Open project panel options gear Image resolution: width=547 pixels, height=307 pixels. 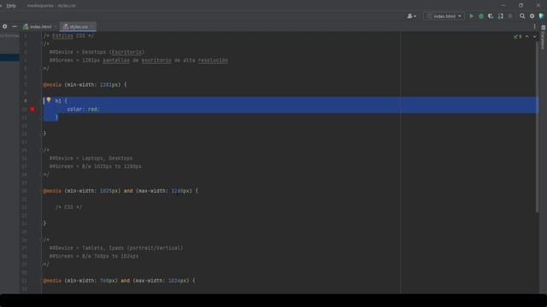tap(4, 26)
